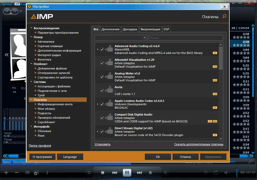Screen dimensions: 257x180
Task: Open the Скробблинг settings page
Action: click(x=46, y=122)
